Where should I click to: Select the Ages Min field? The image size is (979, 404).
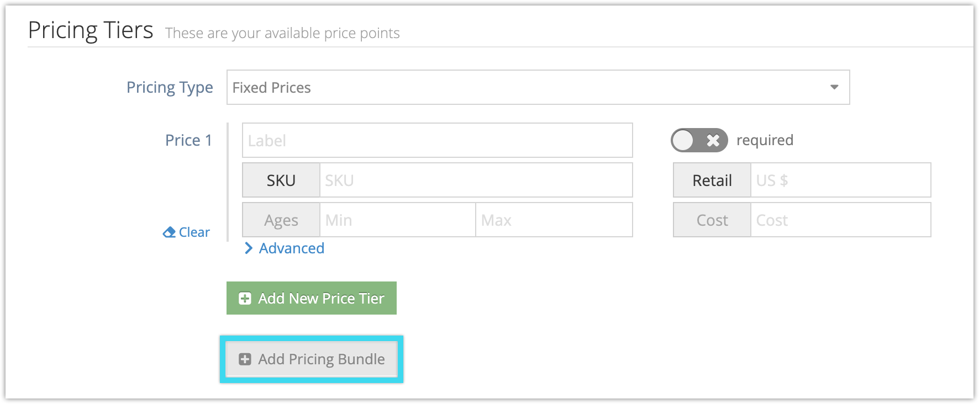tap(398, 220)
